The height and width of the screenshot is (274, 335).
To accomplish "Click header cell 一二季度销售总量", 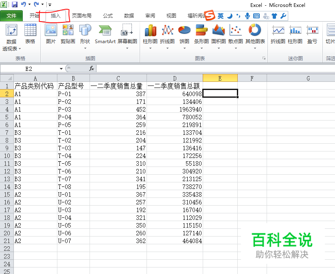I will click(118, 86).
